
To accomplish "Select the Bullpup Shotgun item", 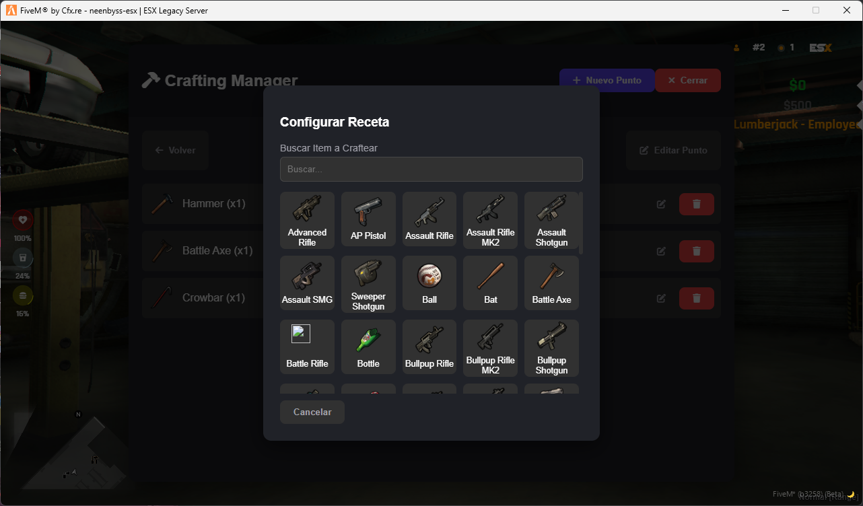I will 551,348.
